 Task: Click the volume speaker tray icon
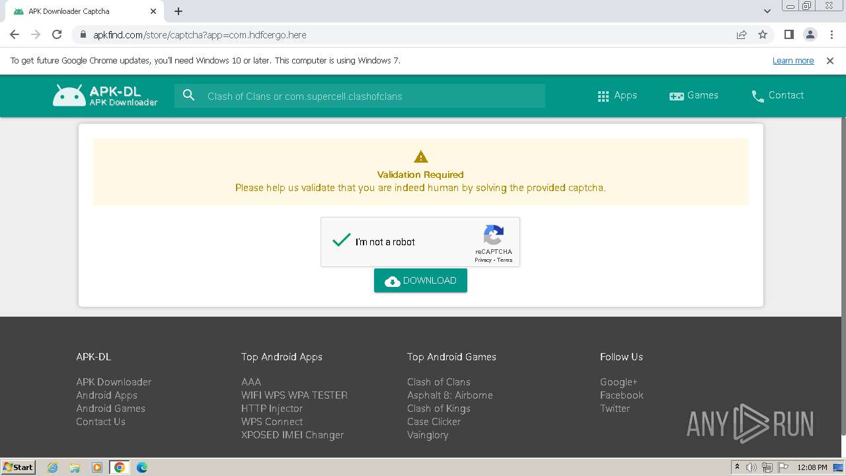(x=751, y=467)
